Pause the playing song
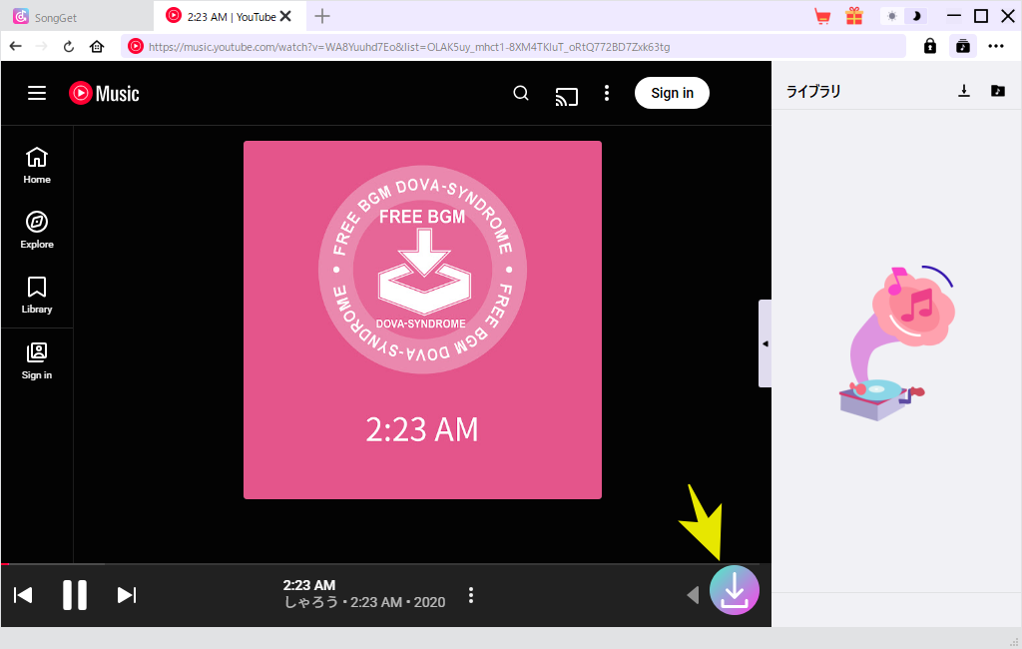The height and width of the screenshot is (649, 1022). (75, 595)
